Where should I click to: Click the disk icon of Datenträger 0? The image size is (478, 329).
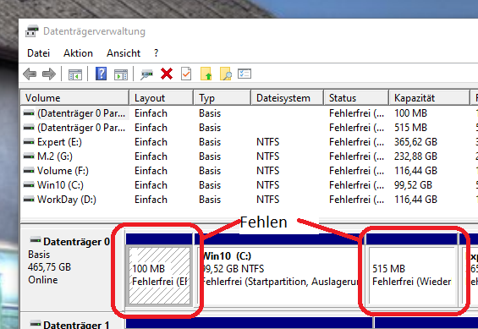pos(36,240)
